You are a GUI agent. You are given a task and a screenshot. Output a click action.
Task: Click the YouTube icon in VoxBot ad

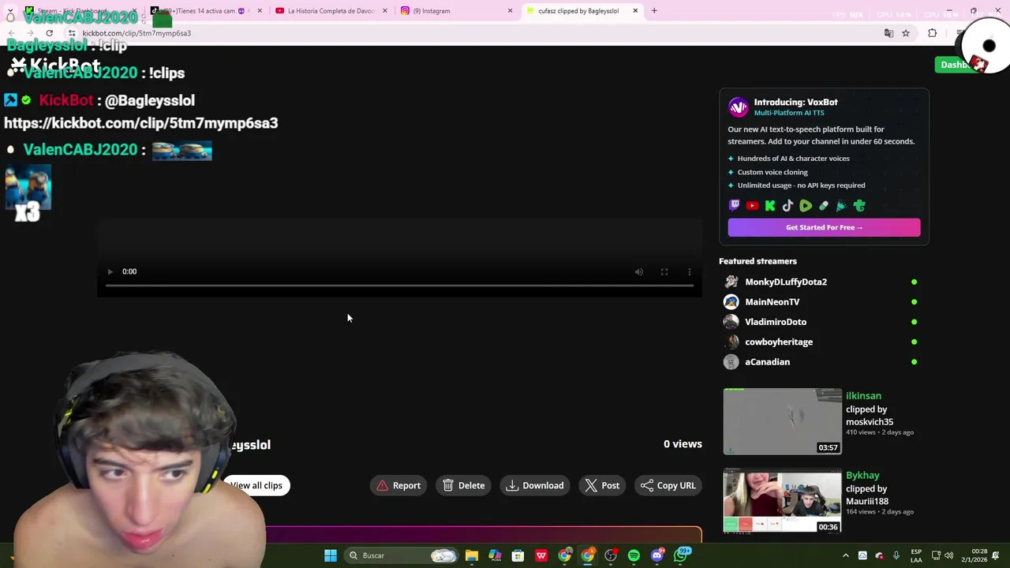(752, 206)
